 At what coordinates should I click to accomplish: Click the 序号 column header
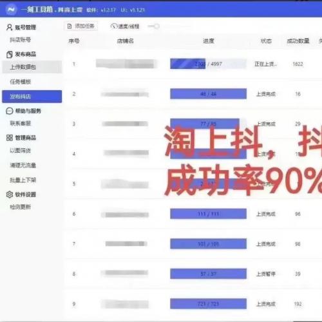[x=74, y=41]
